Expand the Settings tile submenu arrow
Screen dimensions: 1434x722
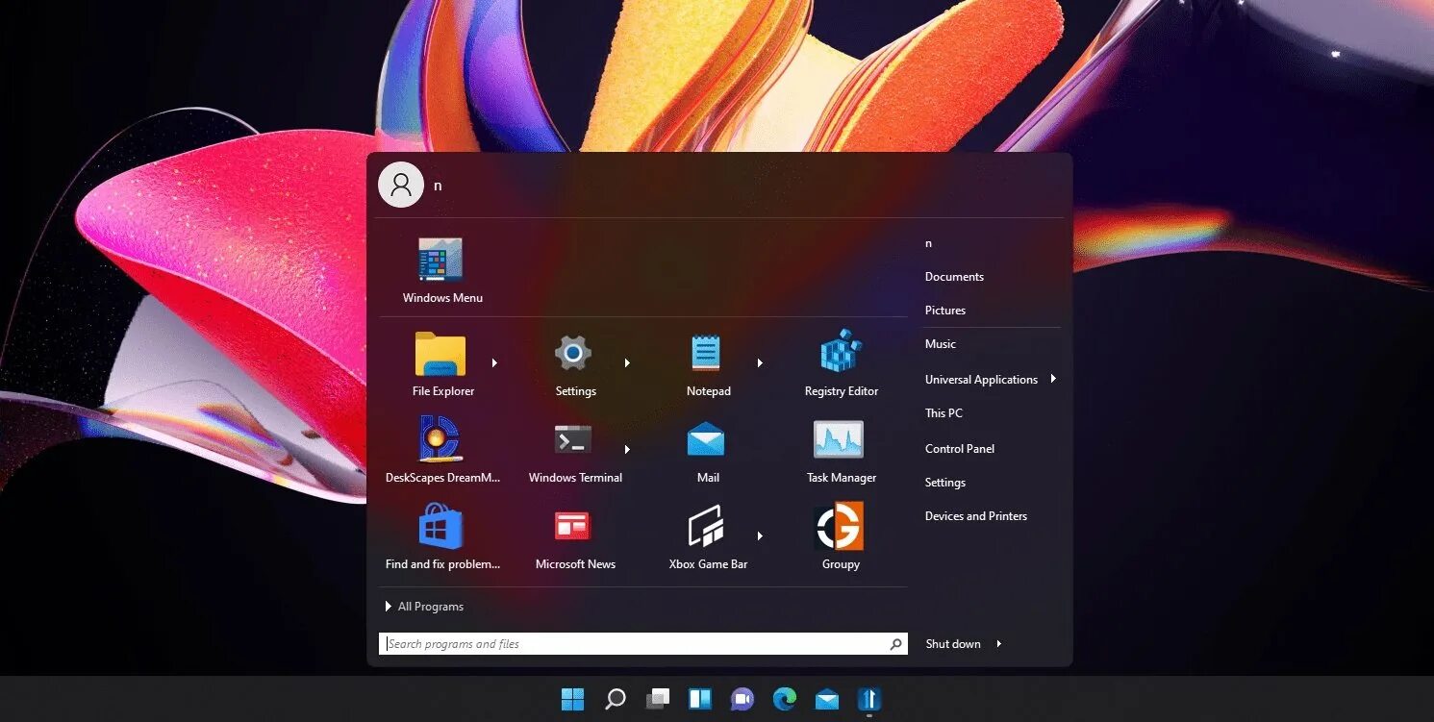click(x=627, y=362)
